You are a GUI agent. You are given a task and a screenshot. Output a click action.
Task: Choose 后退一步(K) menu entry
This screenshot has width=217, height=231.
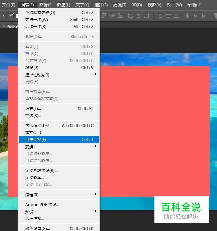click(x=59, y=27)
